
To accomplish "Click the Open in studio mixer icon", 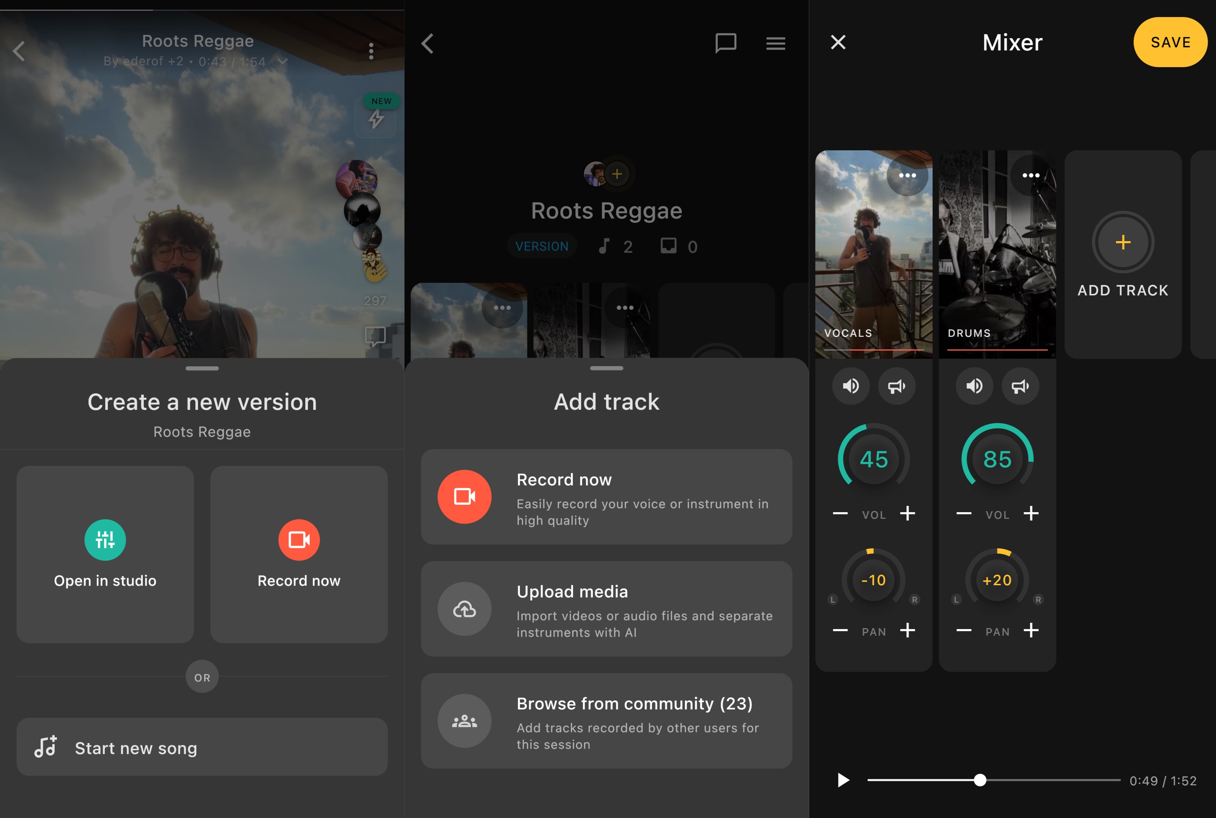I will click(x=105, y=539).
